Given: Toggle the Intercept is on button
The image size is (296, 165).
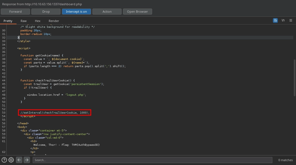Looking at the screenshot, I should pyautogui.click(x=76, y=11).
